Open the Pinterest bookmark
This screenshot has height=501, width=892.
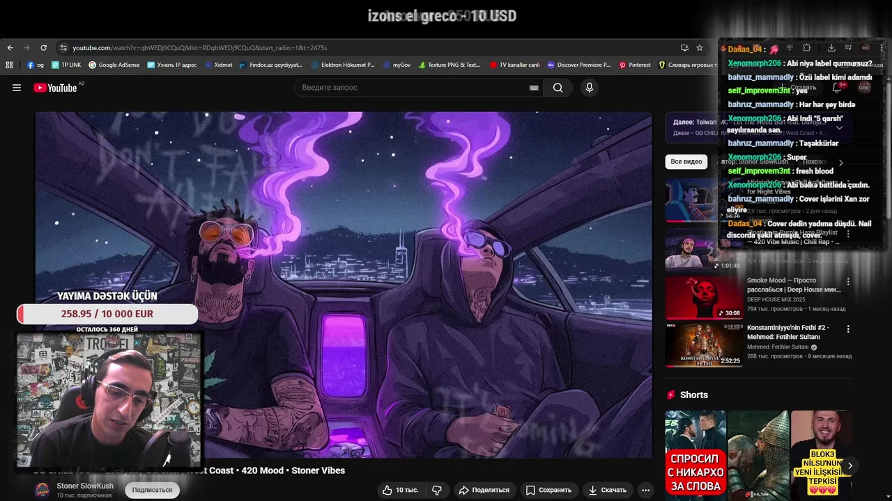pyautogui.click(x=635, y=65)
